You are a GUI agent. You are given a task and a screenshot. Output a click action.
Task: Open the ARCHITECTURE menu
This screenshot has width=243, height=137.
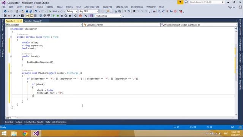(92, 7)
